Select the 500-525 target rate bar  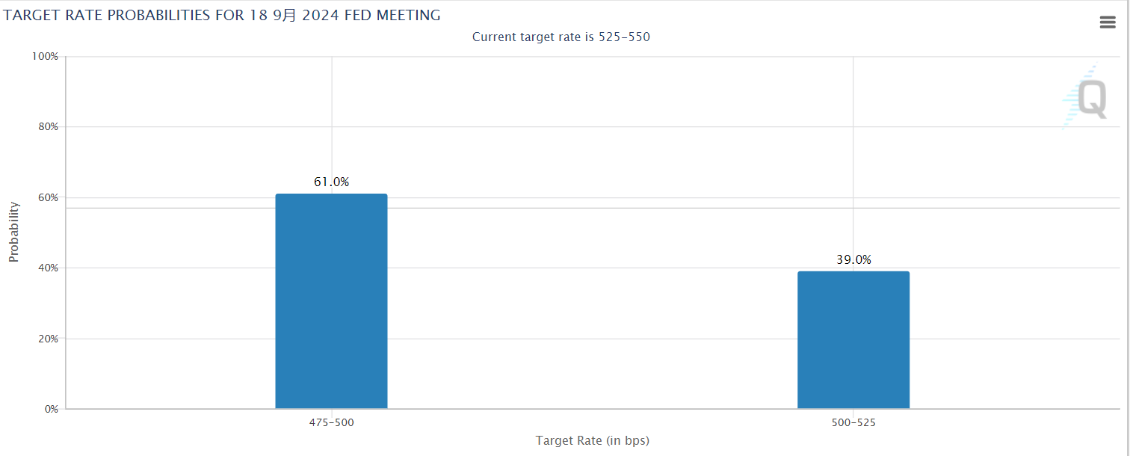pyautogui.click(x=853, y=340)
